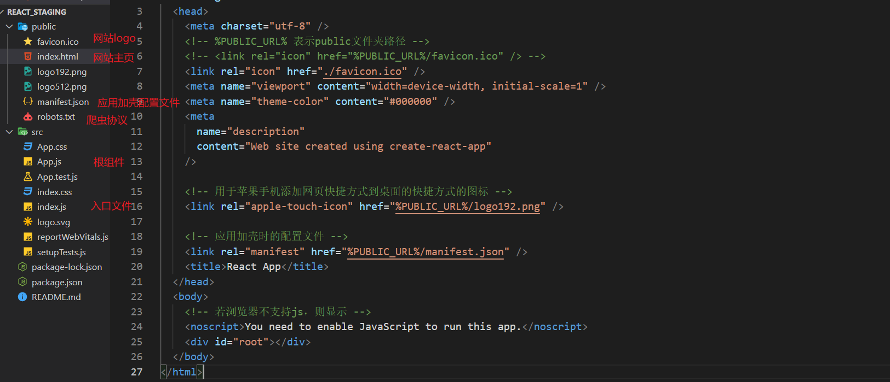The width and height of the screenshot is (890, 382).
Task: Open App.test.js in the file tree
Action: click(58, 177)
